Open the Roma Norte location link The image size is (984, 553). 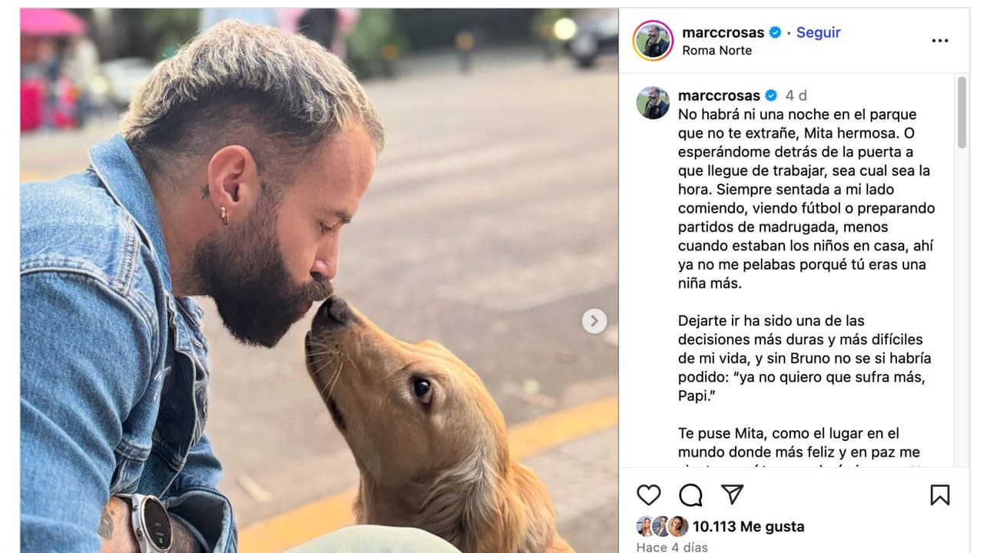tap(716, 51)
